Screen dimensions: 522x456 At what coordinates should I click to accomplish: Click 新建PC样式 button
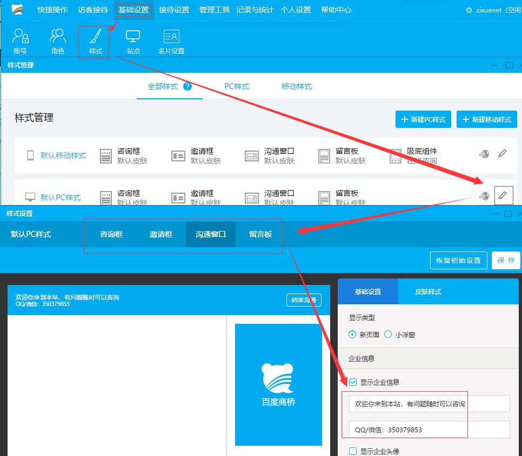click(x=423, y=119)
